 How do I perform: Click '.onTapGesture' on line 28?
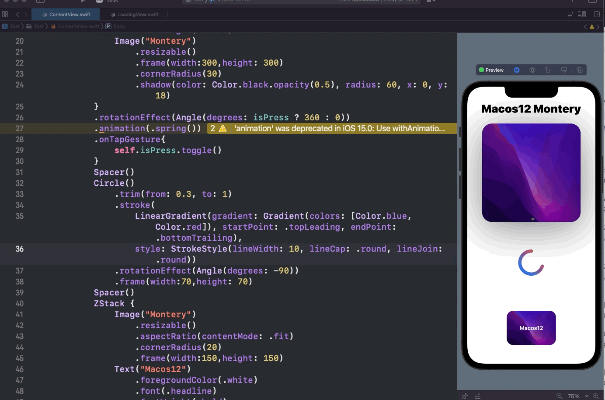pos(127,139)
